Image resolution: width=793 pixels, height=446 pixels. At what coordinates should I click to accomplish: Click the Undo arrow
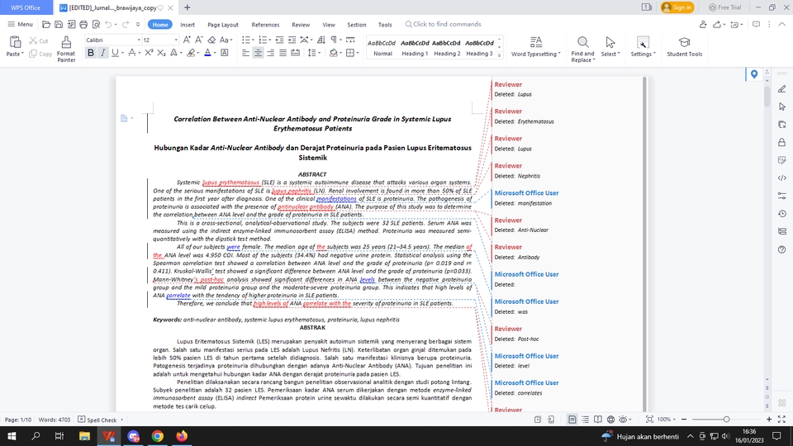coord(108,24)
